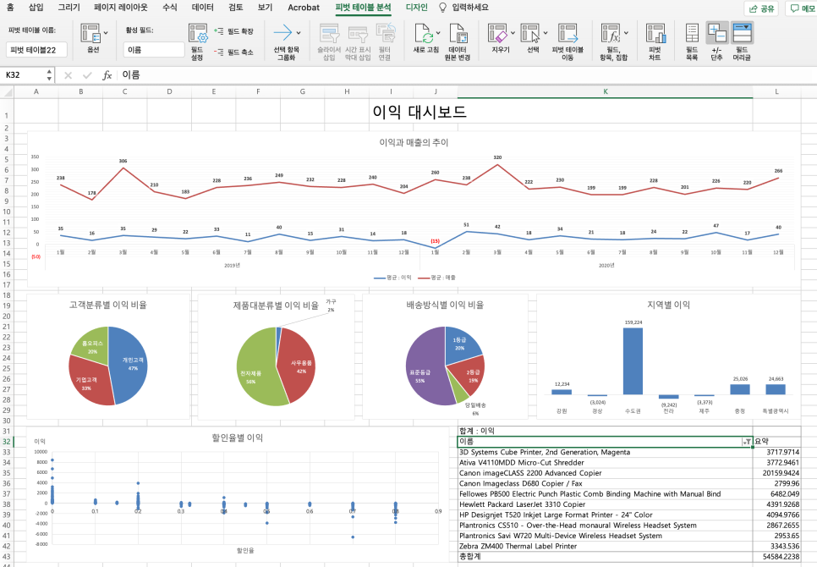Insert Timeline (시간 표시 막대 삽입) icon
The image size is (817, 567).
tap(358, 33)
